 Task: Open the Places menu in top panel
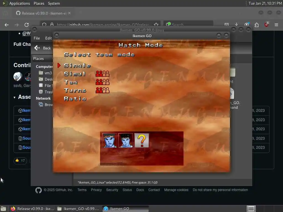(39, 3)
